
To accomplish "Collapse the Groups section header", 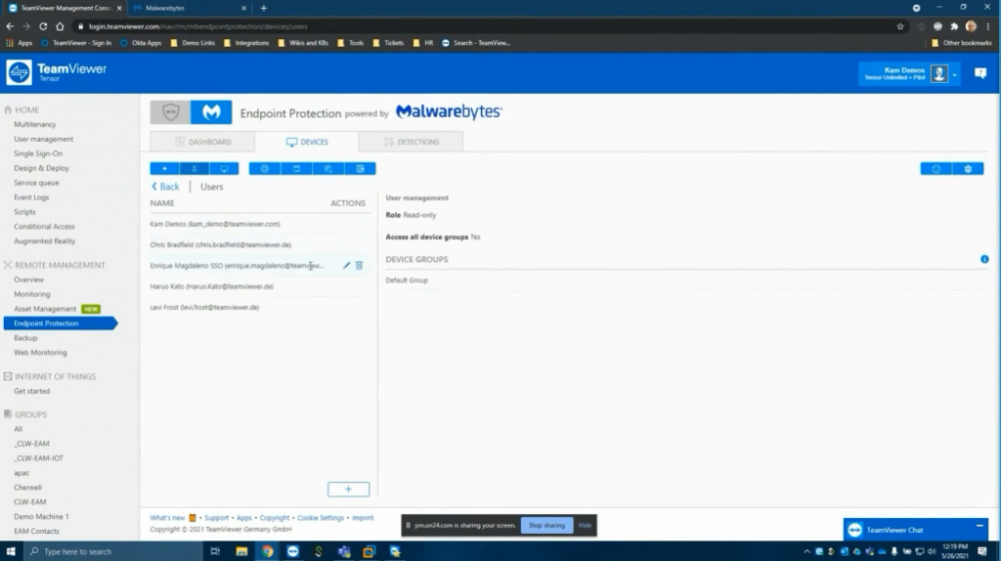I will [25, 414].
